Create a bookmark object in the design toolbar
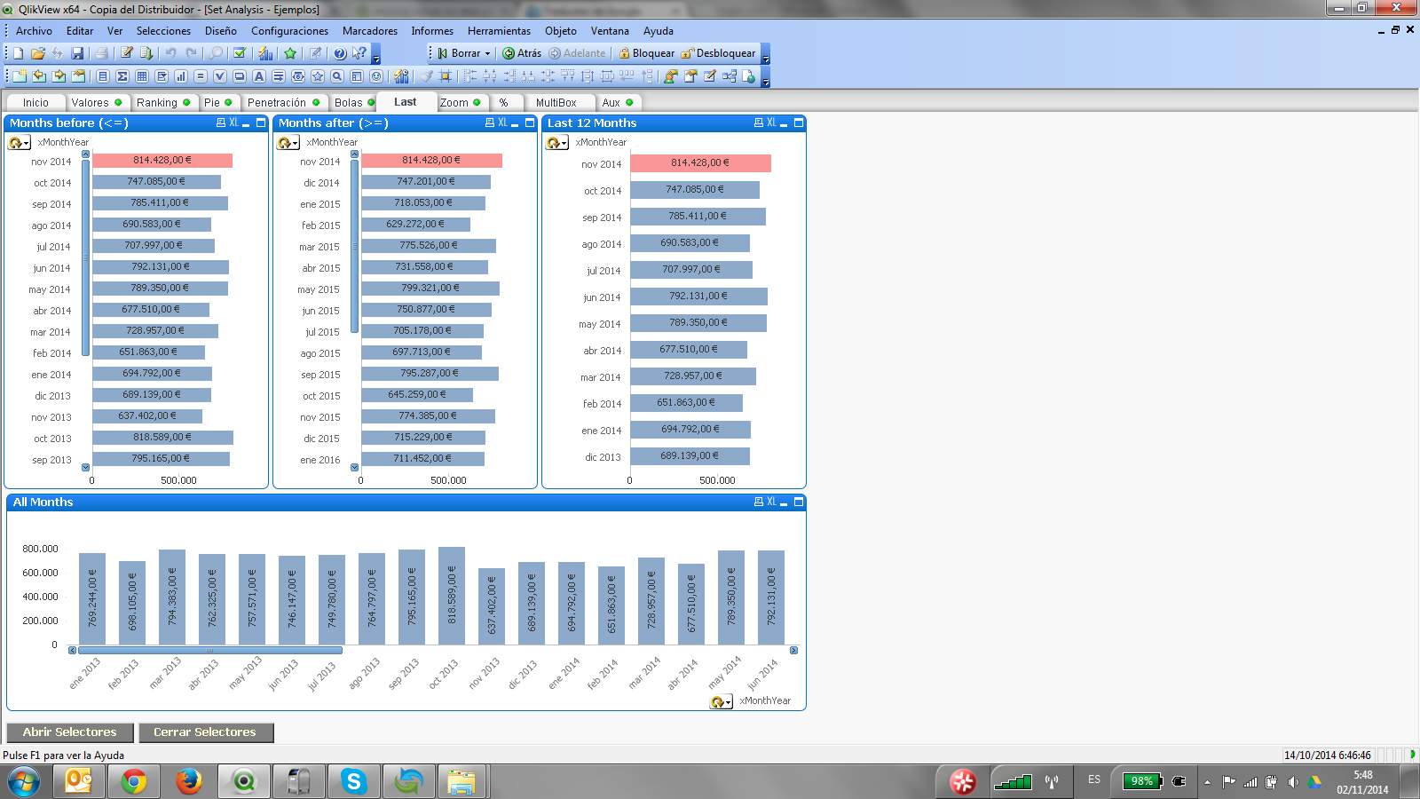Viewport: 1420px width, 799px height. (x=318, y=76)
